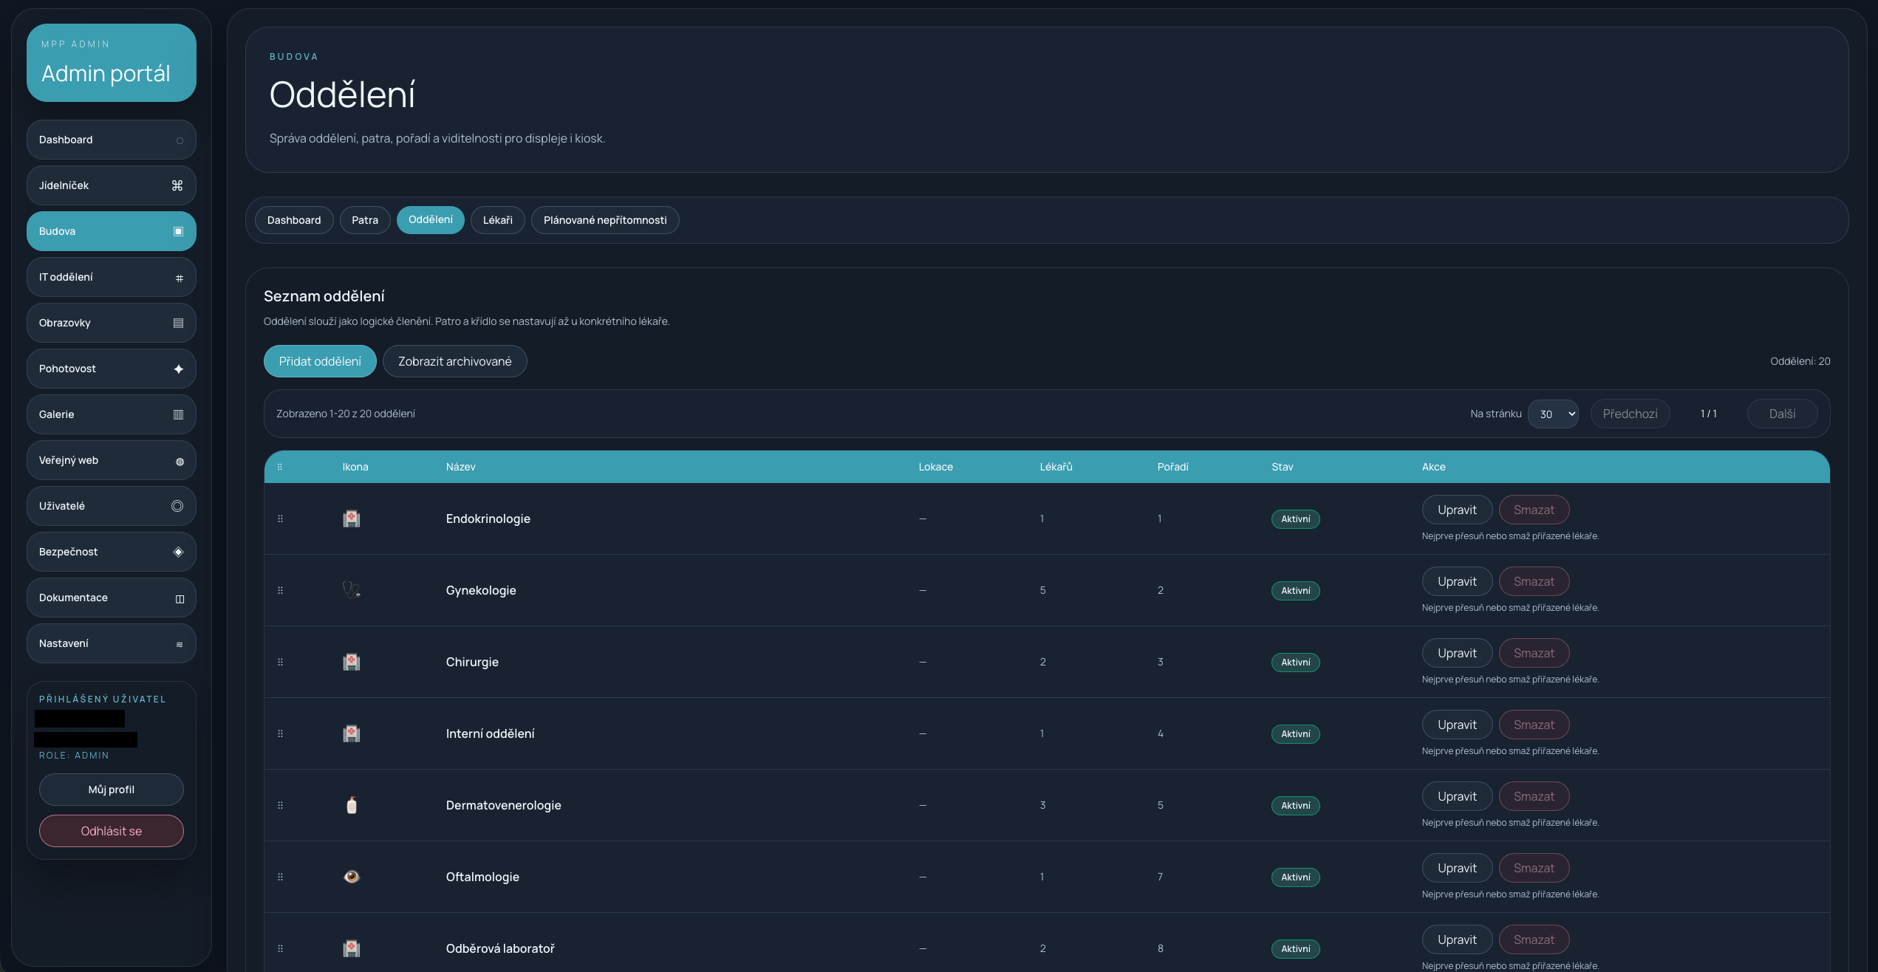Click drag handle icon in table header
Image resolution: width=1878 pixels, height=972 pixels.
coord(280,467)
